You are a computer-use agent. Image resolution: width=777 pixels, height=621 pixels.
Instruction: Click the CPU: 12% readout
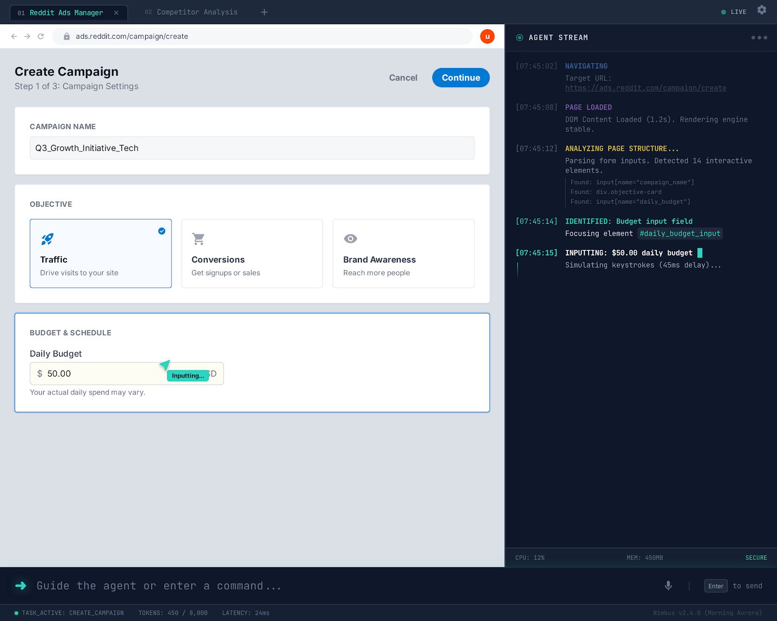(x=530, y=558)
